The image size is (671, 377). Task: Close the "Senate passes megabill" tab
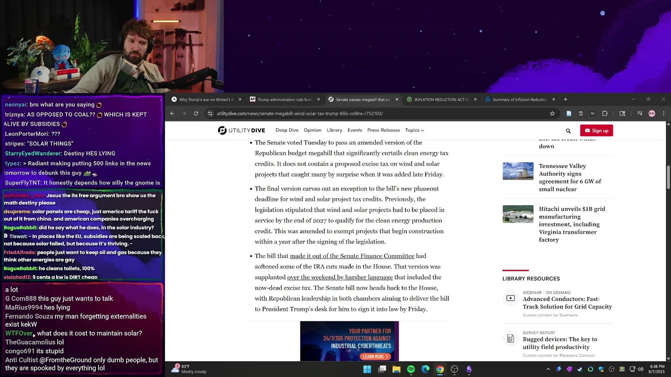[x=397, y=99]
